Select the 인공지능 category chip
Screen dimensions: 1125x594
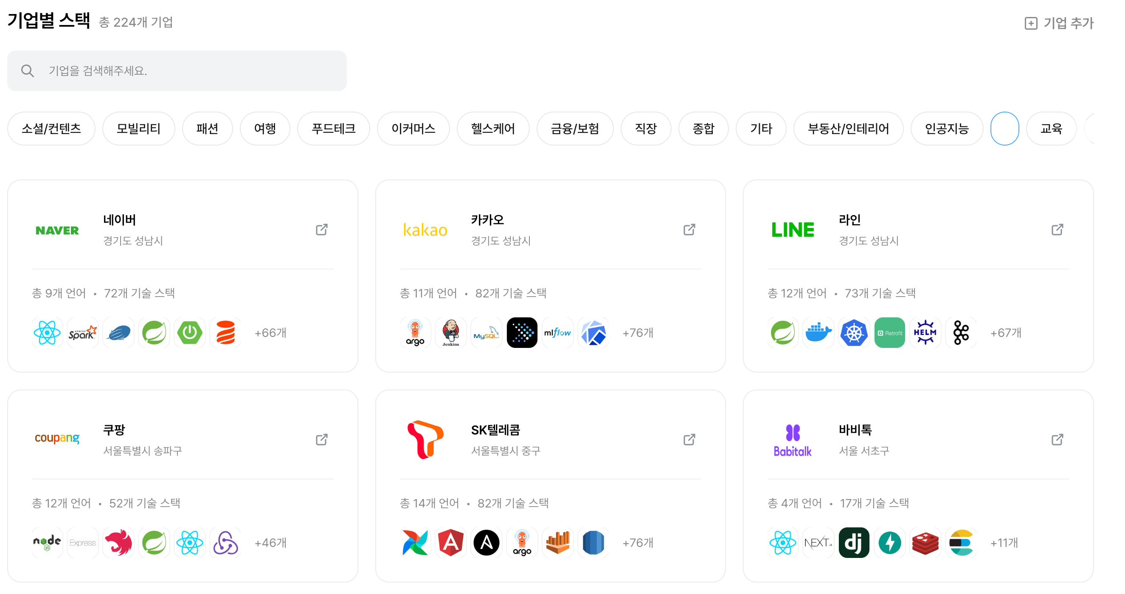tap(947, 128)
